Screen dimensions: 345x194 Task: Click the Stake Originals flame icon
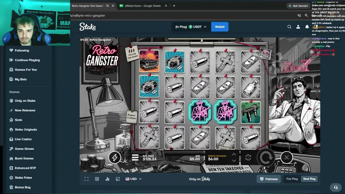pos(11,129)
